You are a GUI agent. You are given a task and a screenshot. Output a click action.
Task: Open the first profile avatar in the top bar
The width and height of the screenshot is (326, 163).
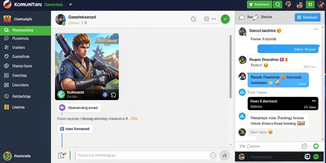coord(288,4)
